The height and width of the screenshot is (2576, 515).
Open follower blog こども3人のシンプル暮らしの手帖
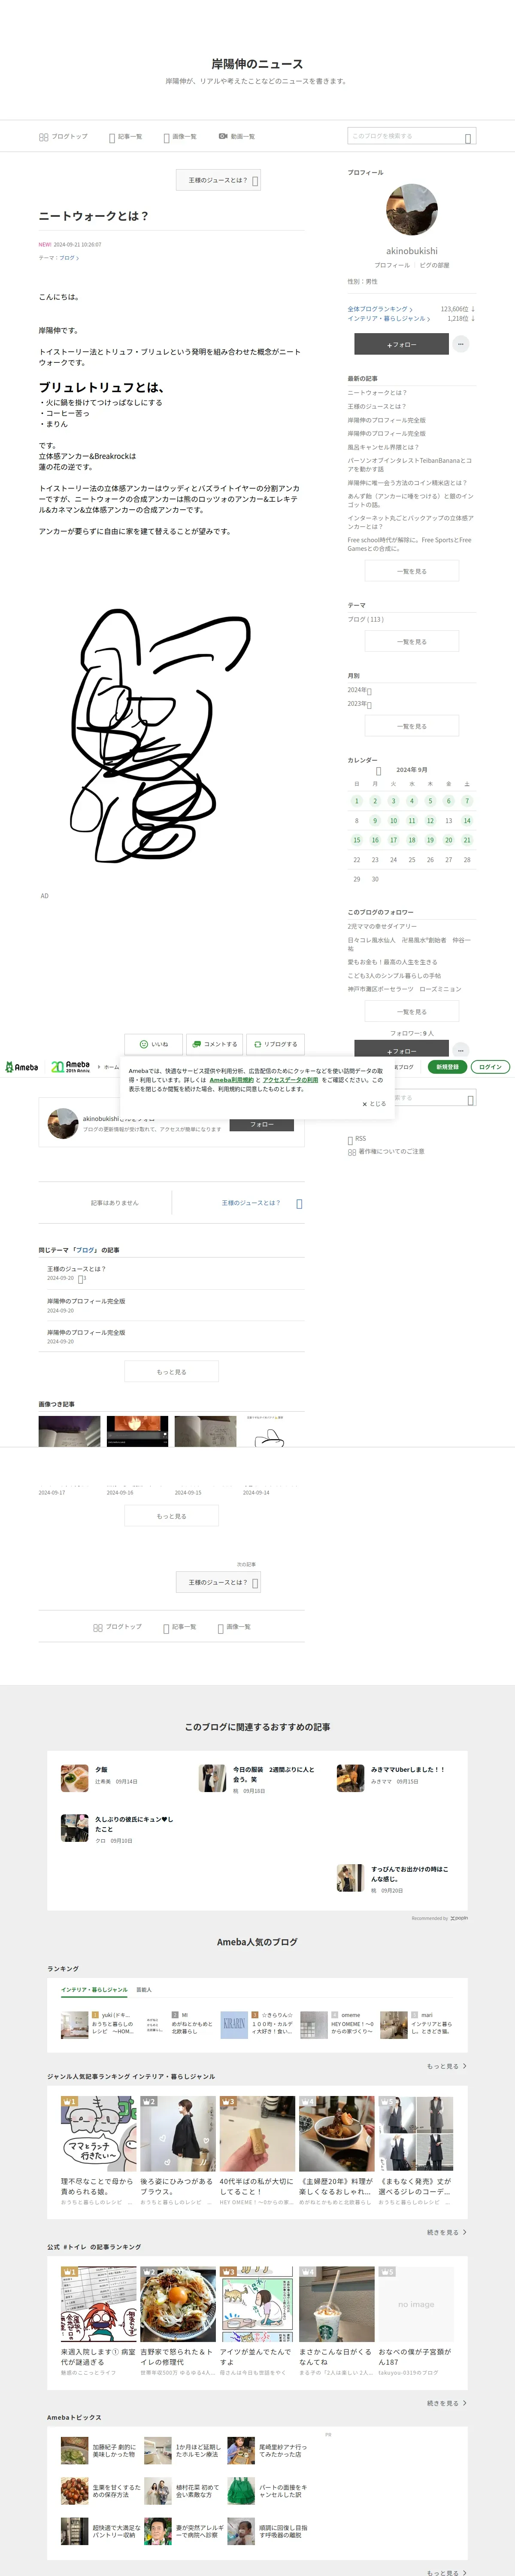pos(394,976)
